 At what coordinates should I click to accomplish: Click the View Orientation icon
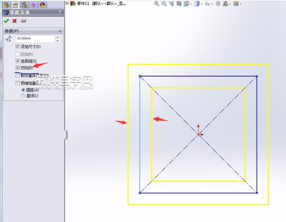tap(186, 3)
